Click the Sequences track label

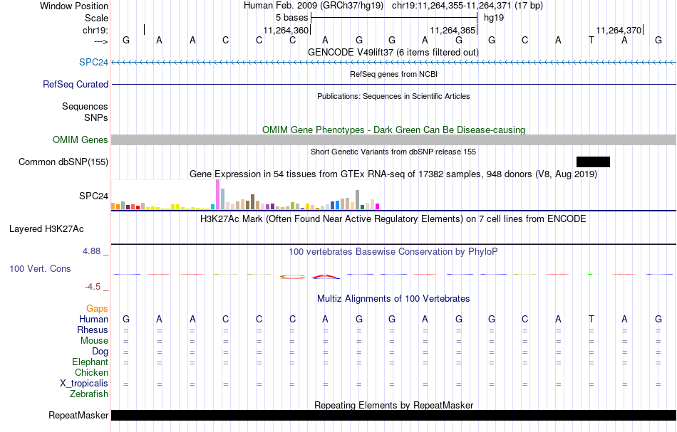[x=85, y=107]
